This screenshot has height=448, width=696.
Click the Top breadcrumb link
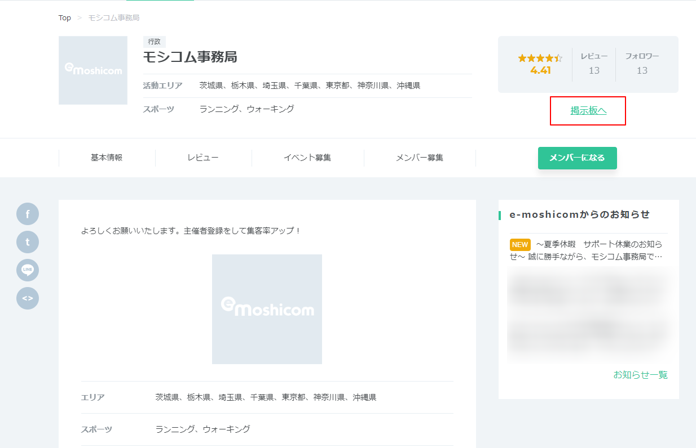tap(65, 18)
